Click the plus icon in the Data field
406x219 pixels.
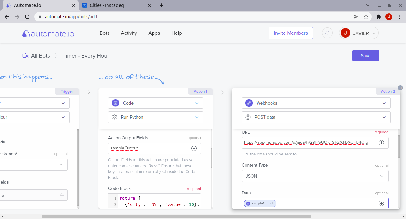[x=382, y=204]
